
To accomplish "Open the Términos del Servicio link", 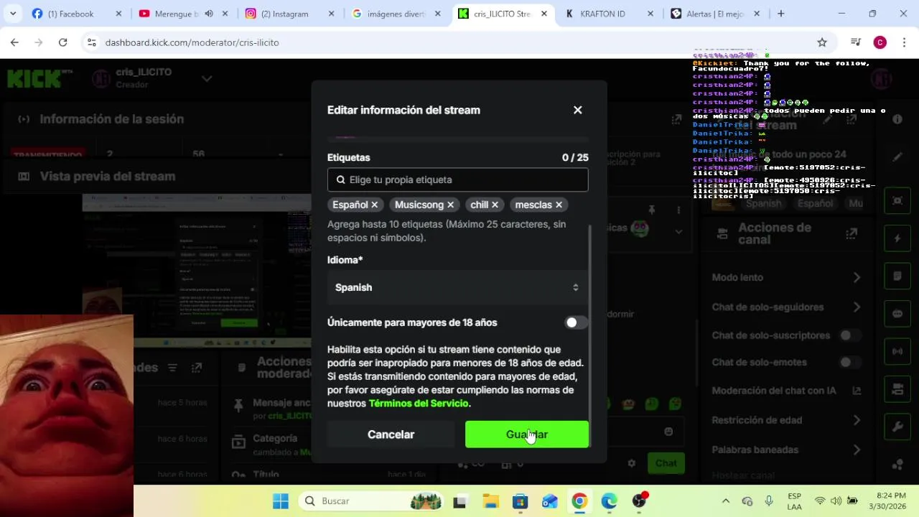I will click(x=419, y=404).
